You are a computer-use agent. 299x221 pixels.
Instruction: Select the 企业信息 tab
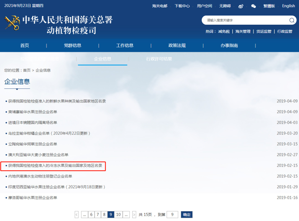point(102,59)
